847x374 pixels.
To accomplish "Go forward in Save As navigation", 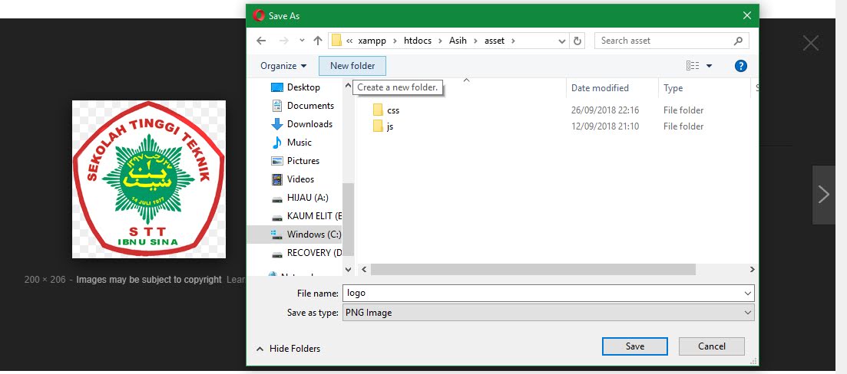I will 284,41.
